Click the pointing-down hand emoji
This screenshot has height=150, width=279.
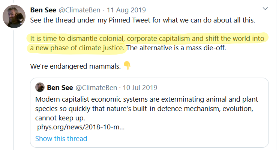tap(127, 66)
